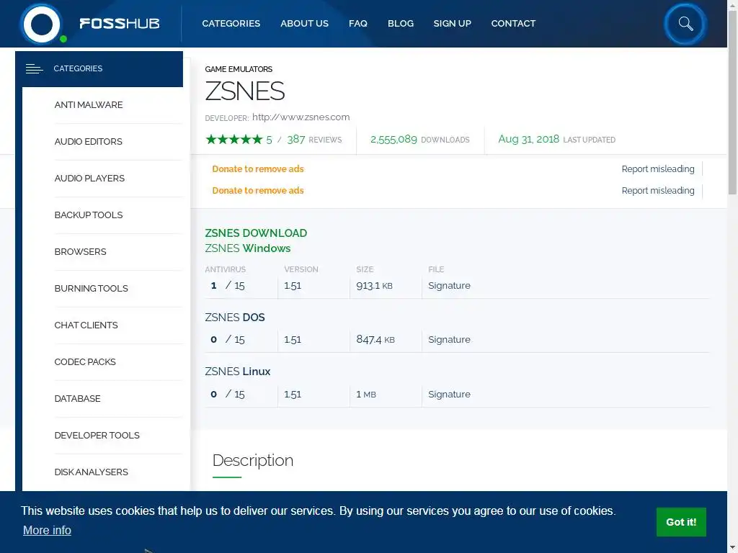Select DEVELOPER TOOLS category
Screen dimensions: 738x553
tap(97, 435)
